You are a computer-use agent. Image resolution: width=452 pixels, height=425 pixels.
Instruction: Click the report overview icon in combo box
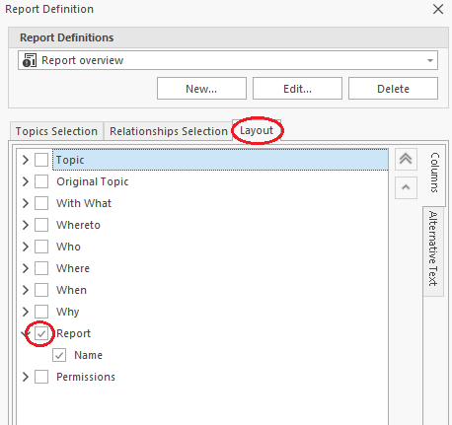click(x=30, y=60)
